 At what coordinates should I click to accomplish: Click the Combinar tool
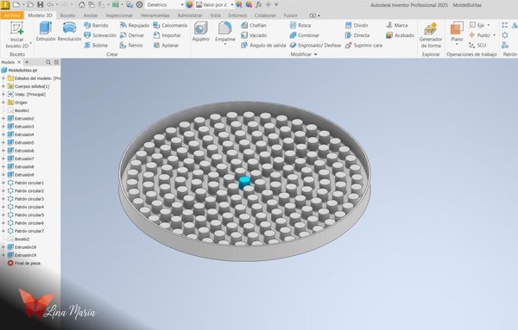pyautogui.click(x=304, y=35)
